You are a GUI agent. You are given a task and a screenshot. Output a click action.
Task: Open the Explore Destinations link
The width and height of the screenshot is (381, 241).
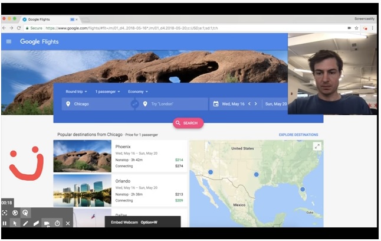click(x=298, y=135)
